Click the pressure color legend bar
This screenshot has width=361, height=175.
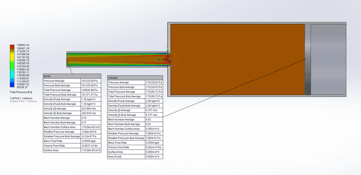pyautogui.click(x=12, y=66)
